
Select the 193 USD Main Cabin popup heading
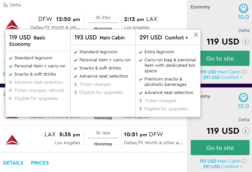[x=100, y=38]
